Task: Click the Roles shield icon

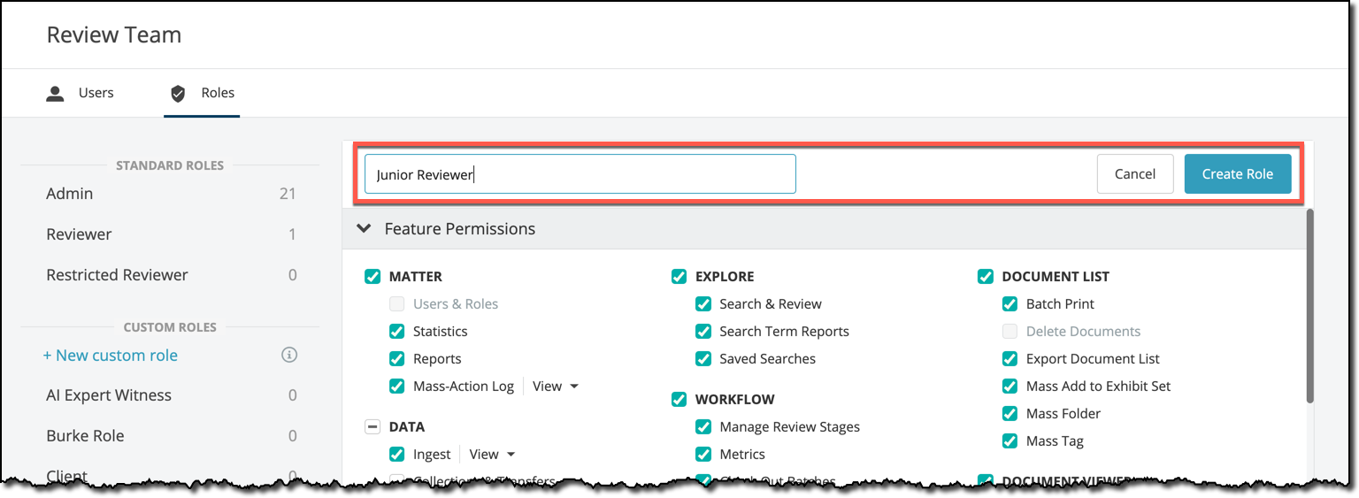Action: [x=178, y=93]
